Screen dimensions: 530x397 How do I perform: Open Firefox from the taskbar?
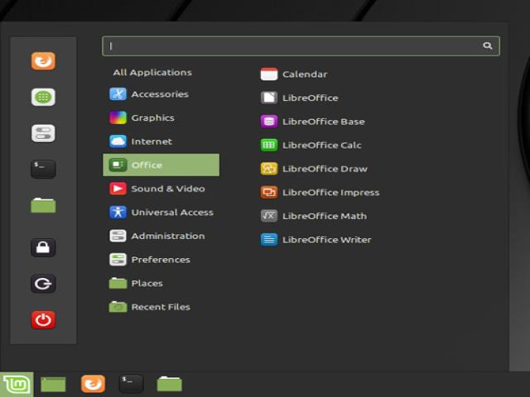tap(93, 384)
